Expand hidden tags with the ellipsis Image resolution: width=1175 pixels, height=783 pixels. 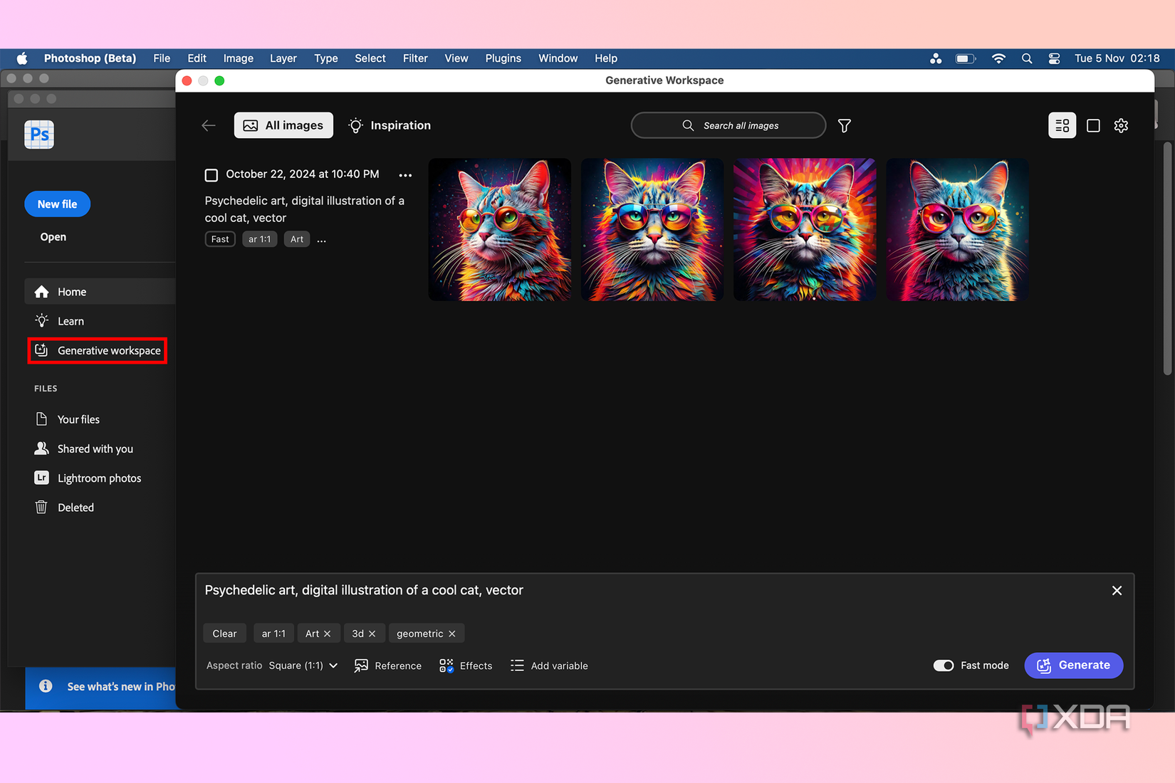(x=321, y=239)
